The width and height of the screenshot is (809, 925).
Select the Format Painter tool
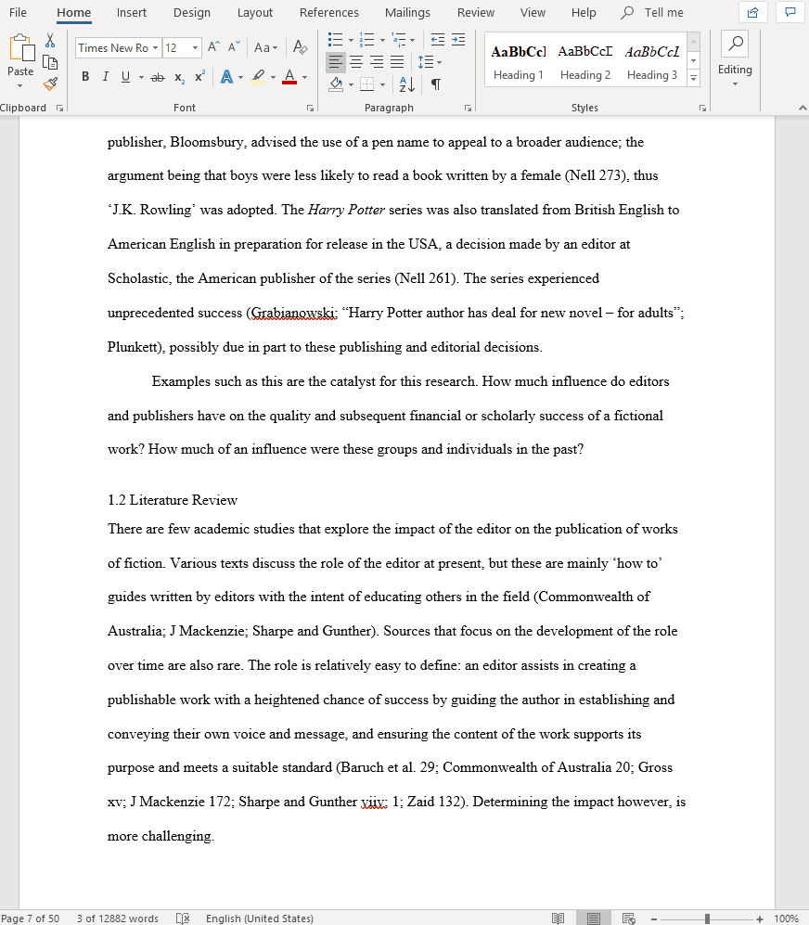pyautogui.click(x=50, y=83)
